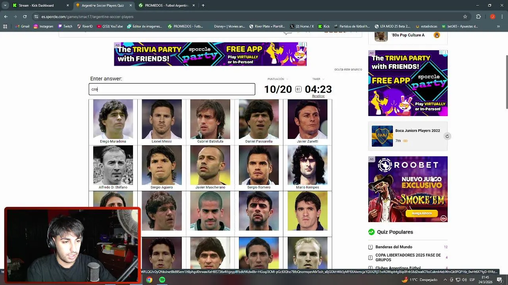Switch to the PROMIEDOS - Futbol Argentino tab
The image size is (508, 285).
point(166,6)
